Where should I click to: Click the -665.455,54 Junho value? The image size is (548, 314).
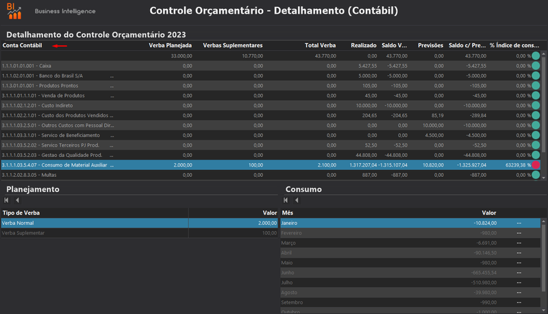pyautogui.click(x=484, y=273)
